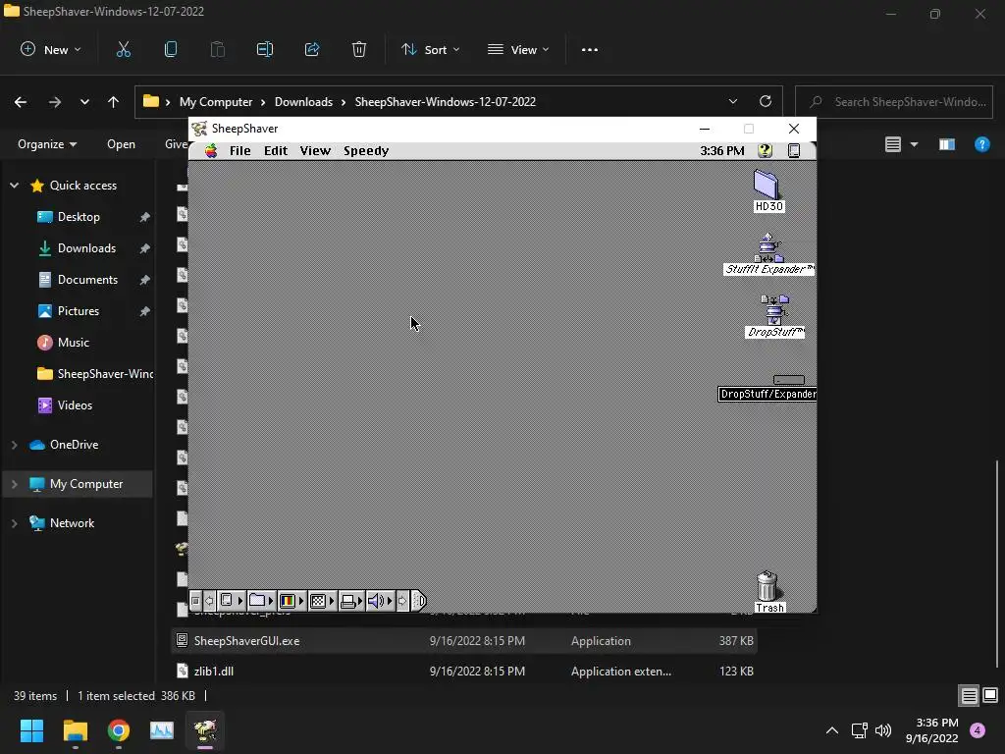Click the SheepShaver window title bar icon
The height and width of the screenshot is (754, 1005).
pyautogui.click(x=199, y=129)
